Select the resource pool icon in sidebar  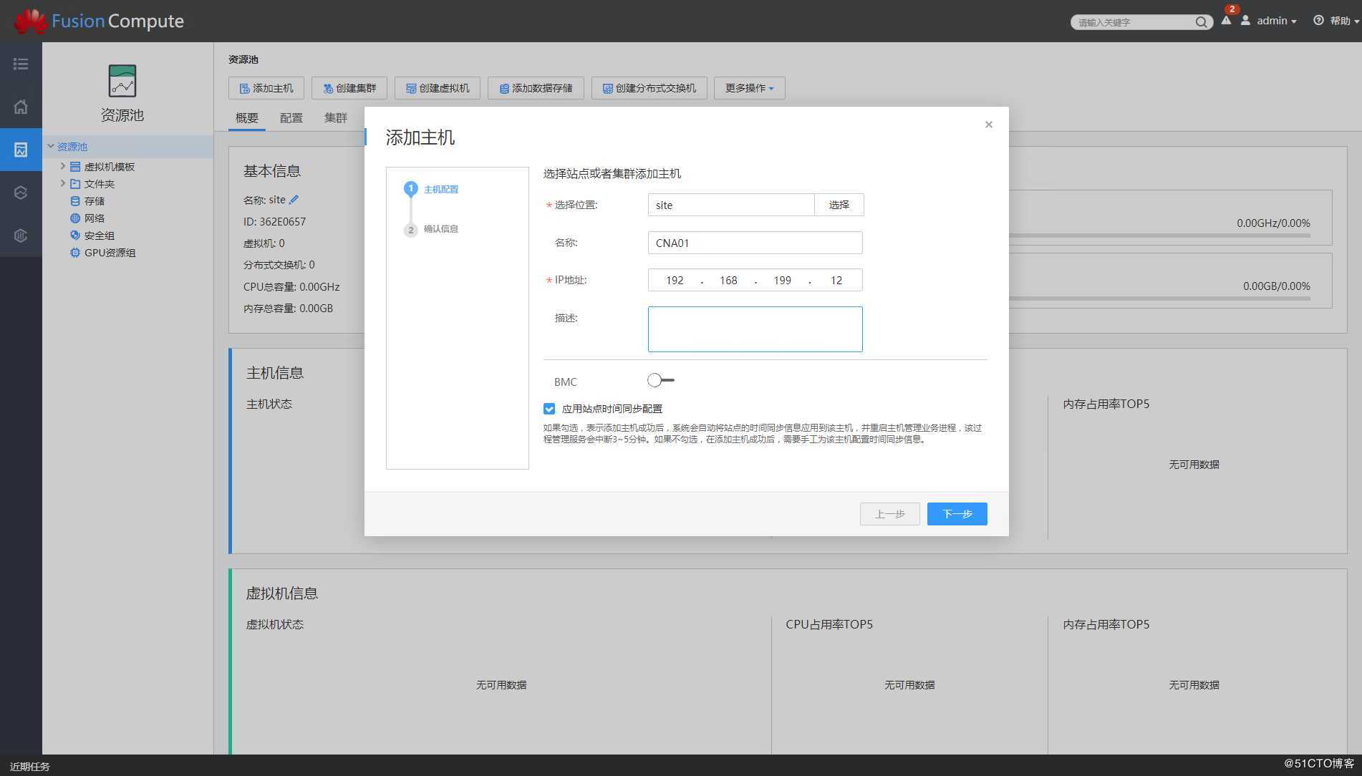(x=21, y=150)
